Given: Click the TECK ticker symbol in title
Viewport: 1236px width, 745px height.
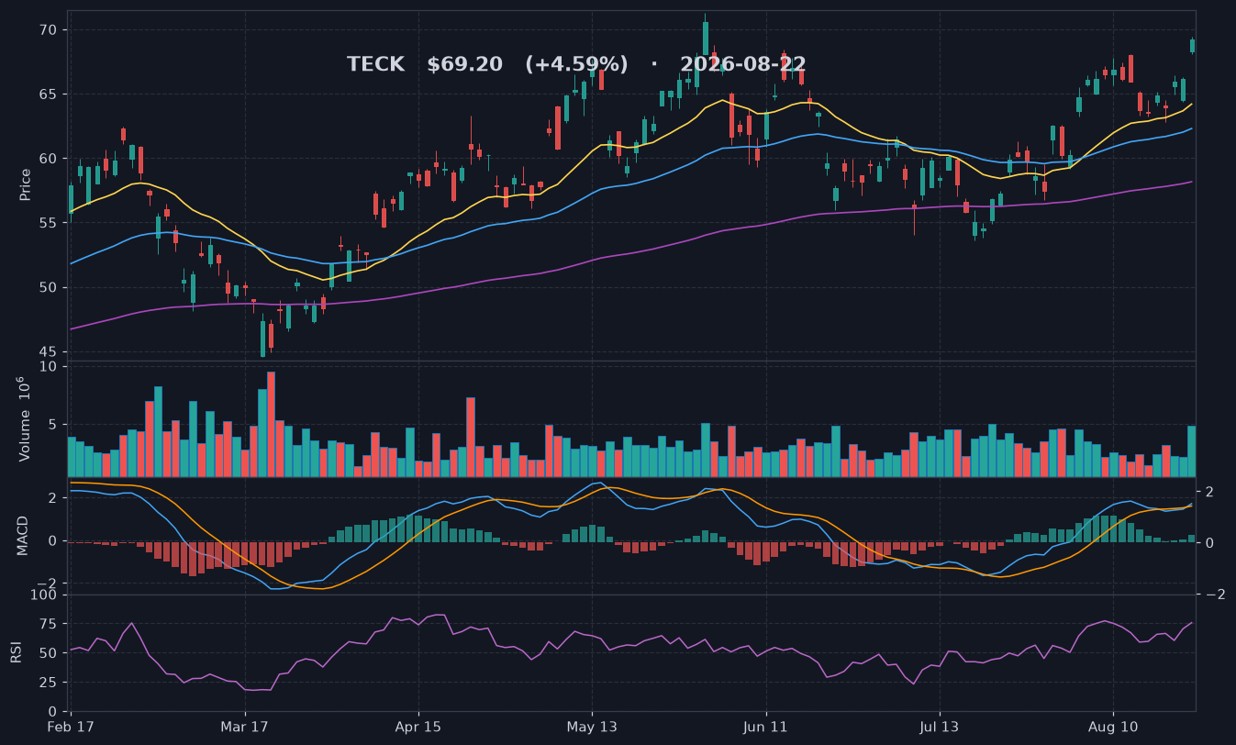Looking at the screenshot, I should (x=375, y=64).
